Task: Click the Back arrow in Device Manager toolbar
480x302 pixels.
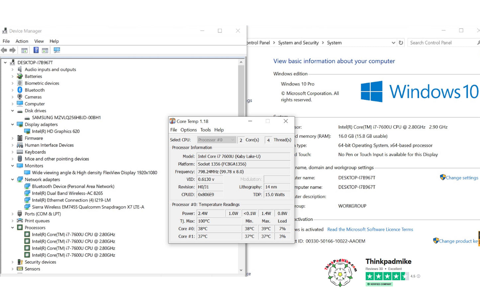Action: [x=4, y=50]
